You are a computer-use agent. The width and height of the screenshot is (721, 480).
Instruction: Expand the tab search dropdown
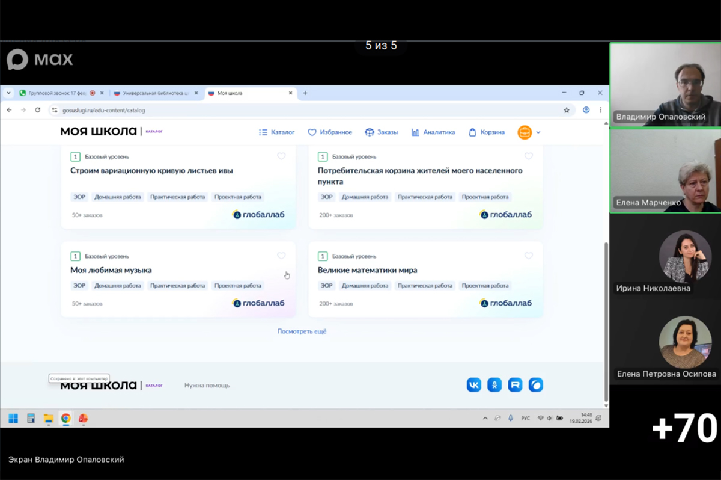pos(8,93)
